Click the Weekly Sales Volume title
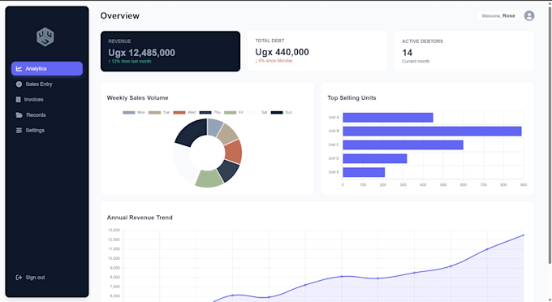The height and width of the screenshot is (302, 552). [138, 98]
